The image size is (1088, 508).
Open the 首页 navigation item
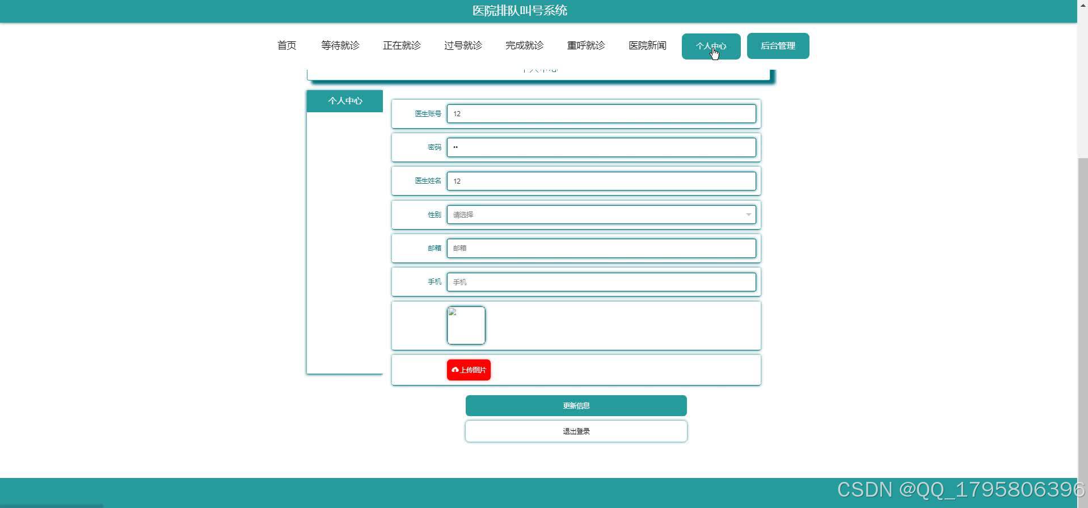(286, 45)
